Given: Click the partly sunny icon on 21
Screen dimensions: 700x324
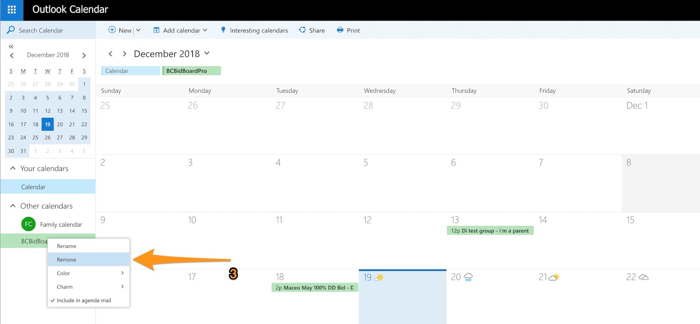Looking at the screenshot, I should [554, 277].
